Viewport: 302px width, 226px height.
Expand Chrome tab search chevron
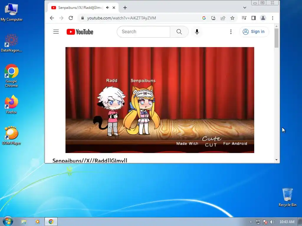(244, 8)
